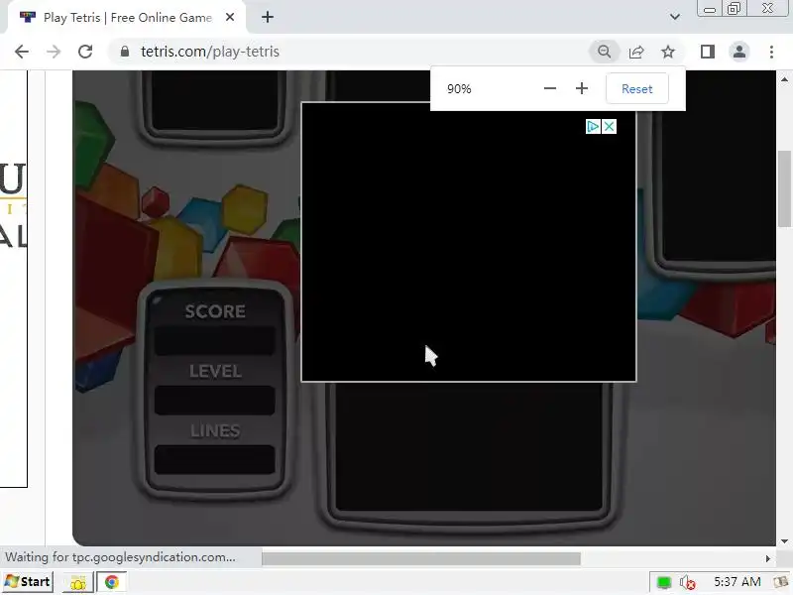This screenshot has width=793, height=595.
Task: Open the Windows Start menu
Action: 28,582
